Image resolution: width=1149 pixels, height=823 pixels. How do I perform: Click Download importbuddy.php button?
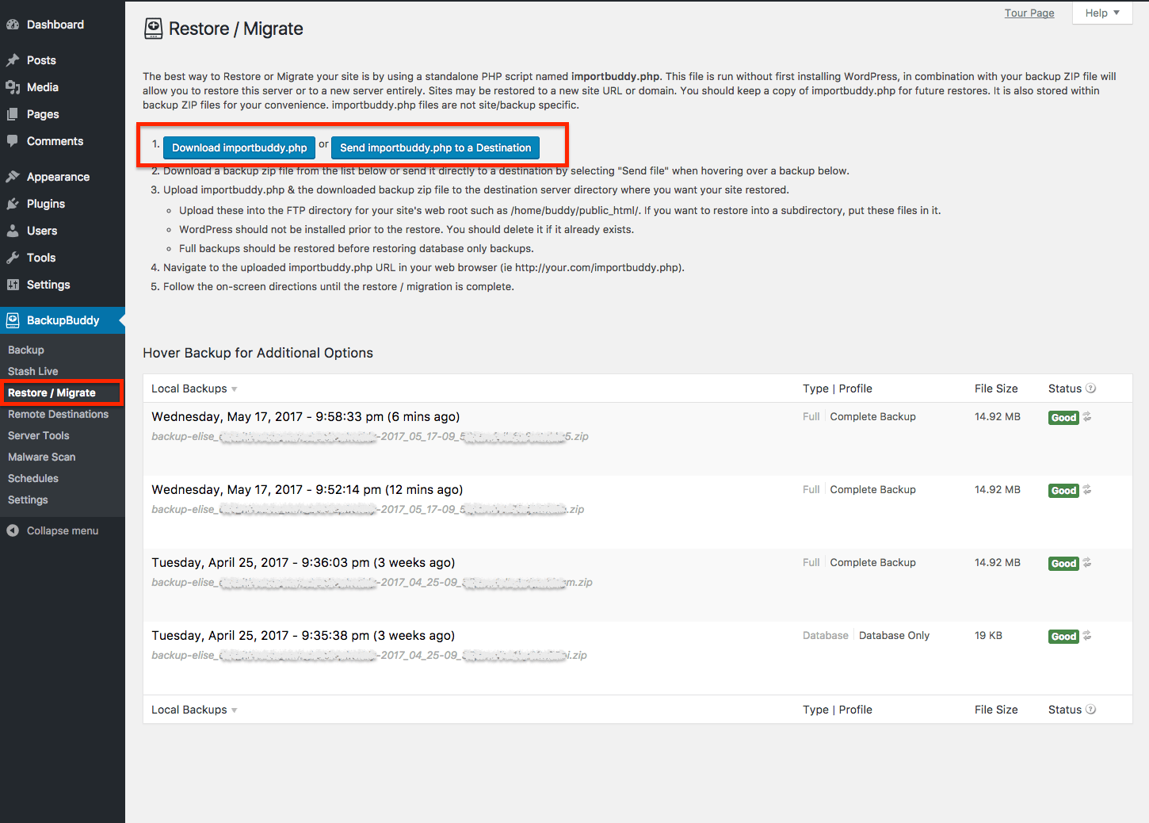(239, 147)
